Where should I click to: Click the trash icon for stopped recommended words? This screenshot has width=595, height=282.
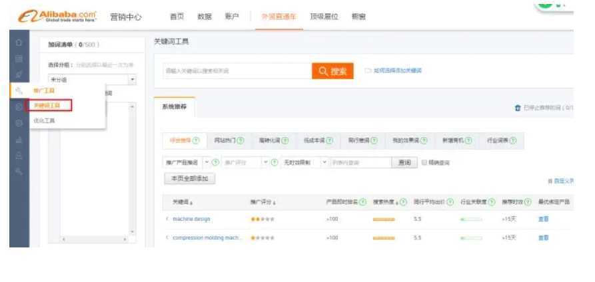point(518,108)
